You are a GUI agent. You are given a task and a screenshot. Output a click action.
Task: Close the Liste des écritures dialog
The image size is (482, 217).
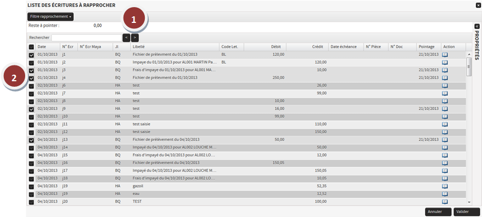(x=478, y=5)
